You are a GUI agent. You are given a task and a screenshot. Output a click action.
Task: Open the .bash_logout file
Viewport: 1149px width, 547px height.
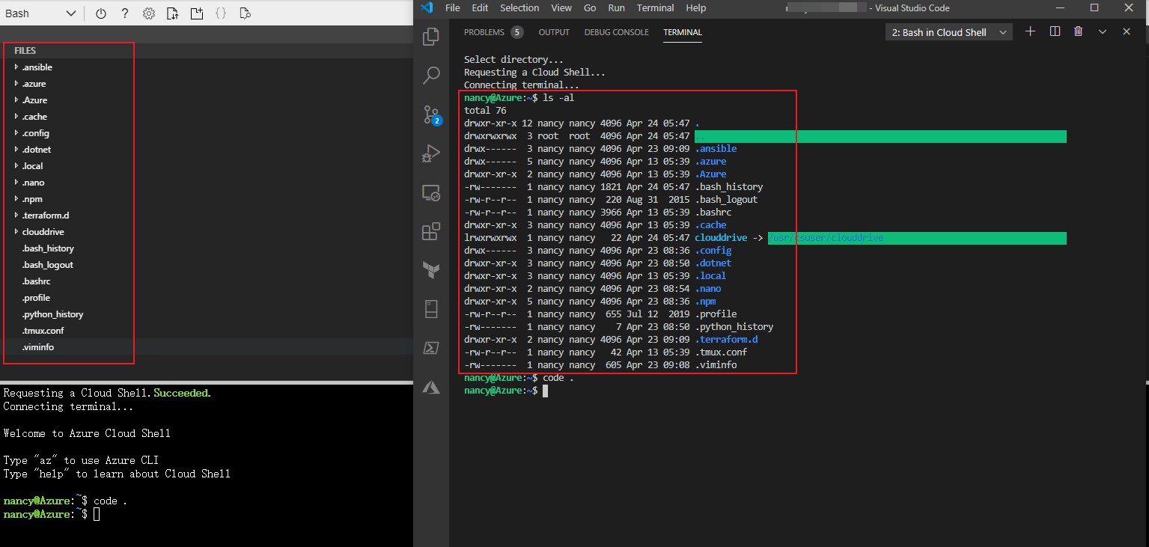[47, 265]
